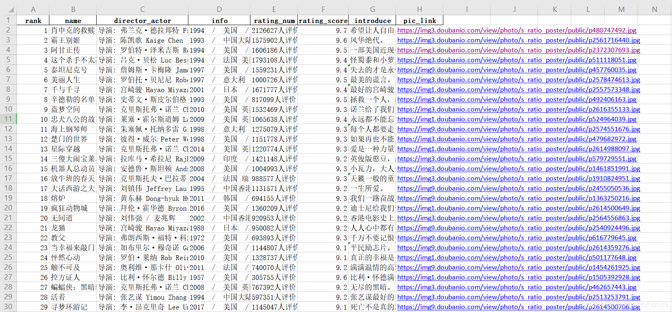This screenshot has width=672, height=312.
Task: Click the 'name' header cell
Action: (x=73, y=21)
